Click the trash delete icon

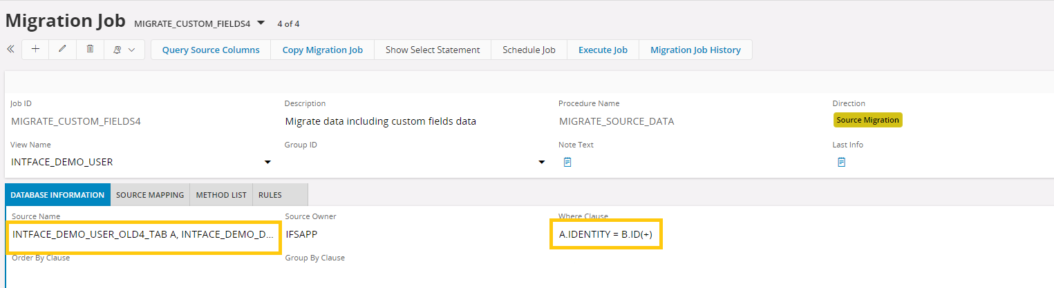90,50
